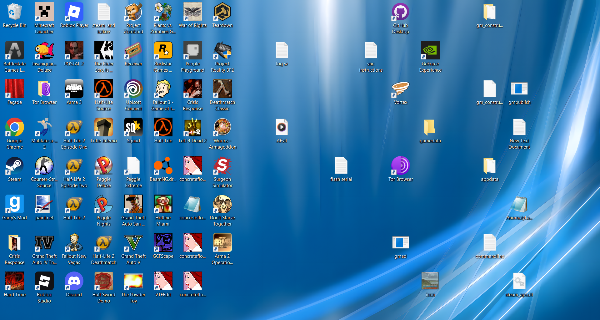Click the Google Chrome icon
Image resolution: width=600 pixels, height=320 pixels.
[x=14, y=127]
